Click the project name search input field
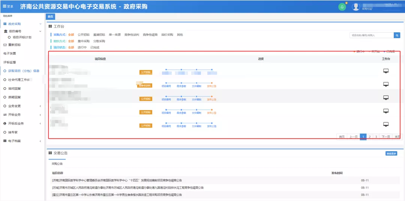Viewport: 405px width, 201px height. pyautogui.click(x=371, y=35)
